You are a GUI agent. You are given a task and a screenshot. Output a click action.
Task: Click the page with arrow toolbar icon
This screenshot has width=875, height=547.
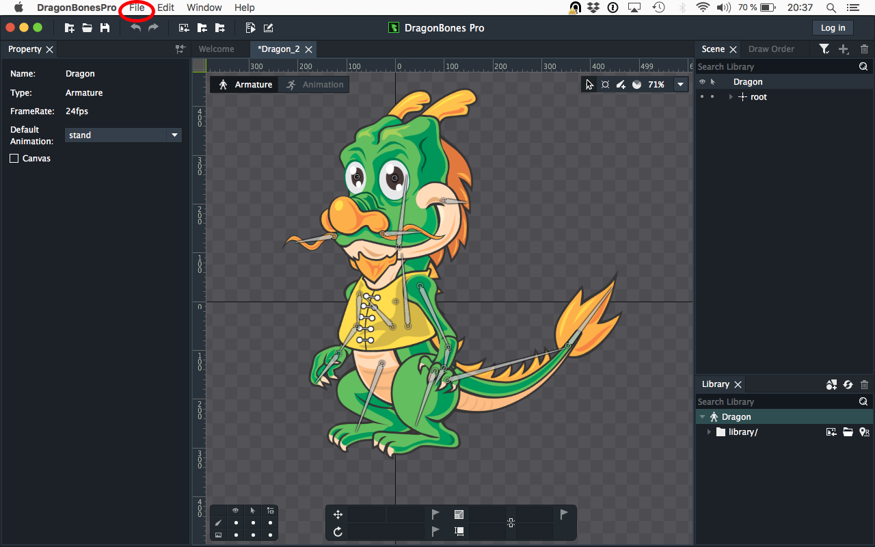pyautogui.click(x=250, y=28)
